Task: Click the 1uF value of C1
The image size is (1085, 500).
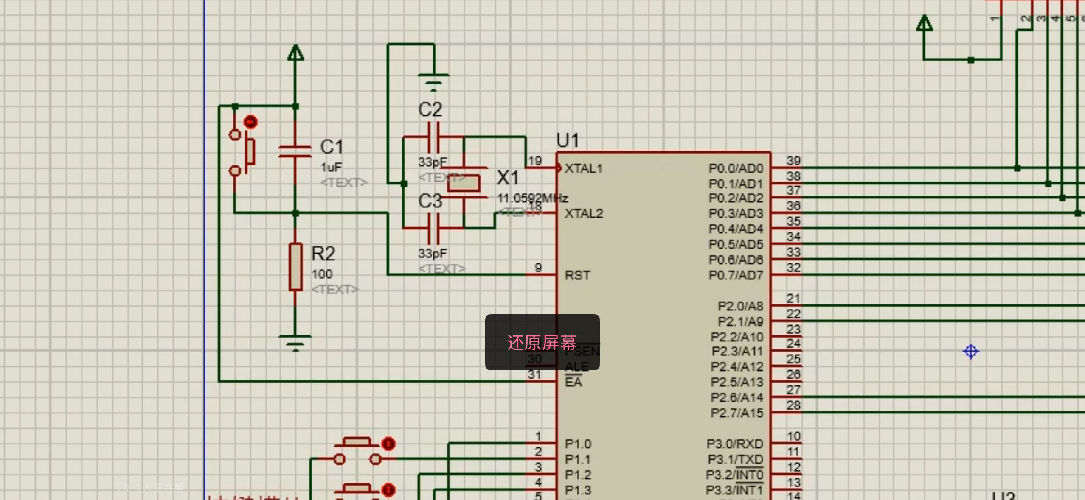Action: [331, 167]
